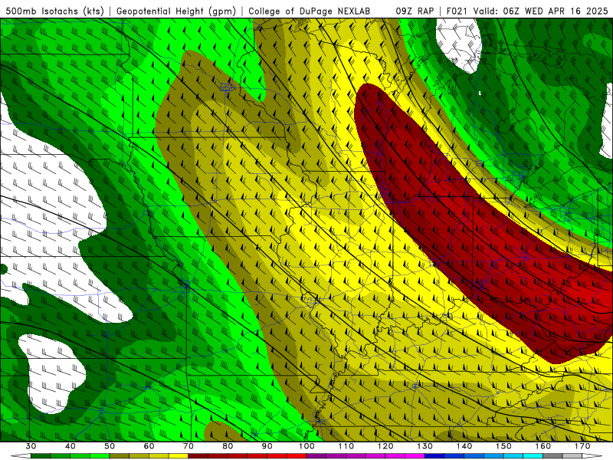Screen dimensions: 613x460
Task: Click the 80 label on the color scale
Action: coord(228,446)
